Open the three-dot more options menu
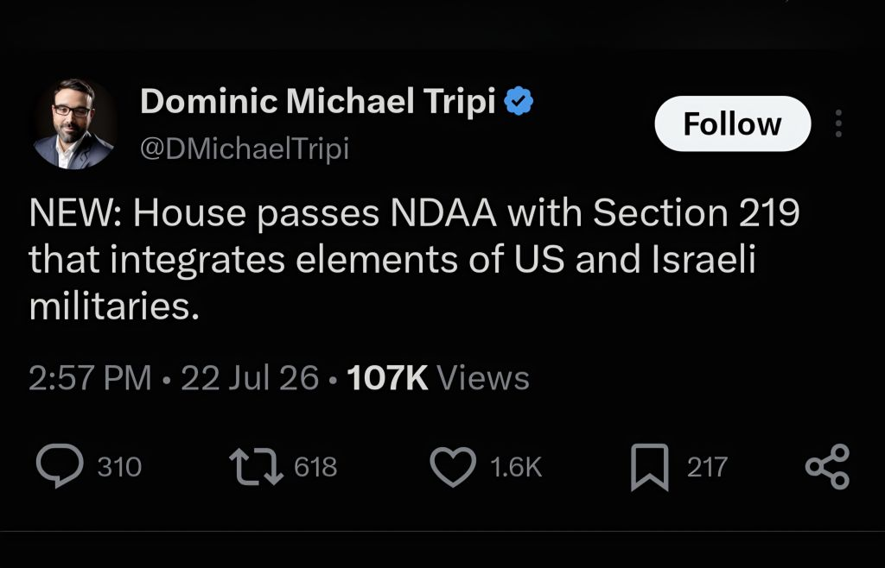885x568 pixels. 838,123
